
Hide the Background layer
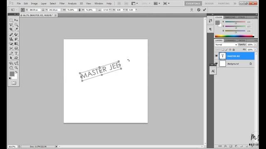(217, 64)
